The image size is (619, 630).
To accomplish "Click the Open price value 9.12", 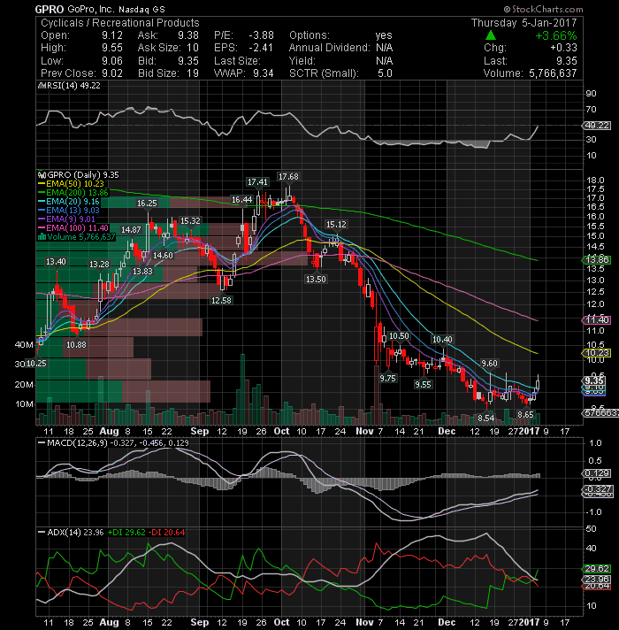I will (x=112, y=35).
